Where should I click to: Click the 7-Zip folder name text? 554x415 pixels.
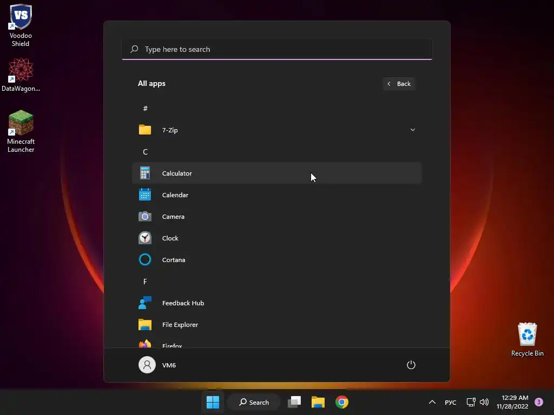(x=170, y=130)
